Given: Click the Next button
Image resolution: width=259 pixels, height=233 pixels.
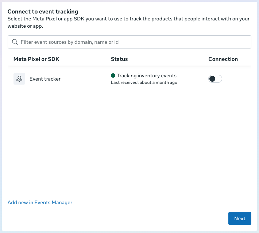Looking at the screenshot, I should point(240,218).
